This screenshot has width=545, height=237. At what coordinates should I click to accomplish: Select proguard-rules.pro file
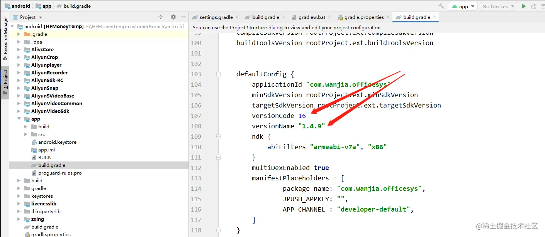click(60, 173)
